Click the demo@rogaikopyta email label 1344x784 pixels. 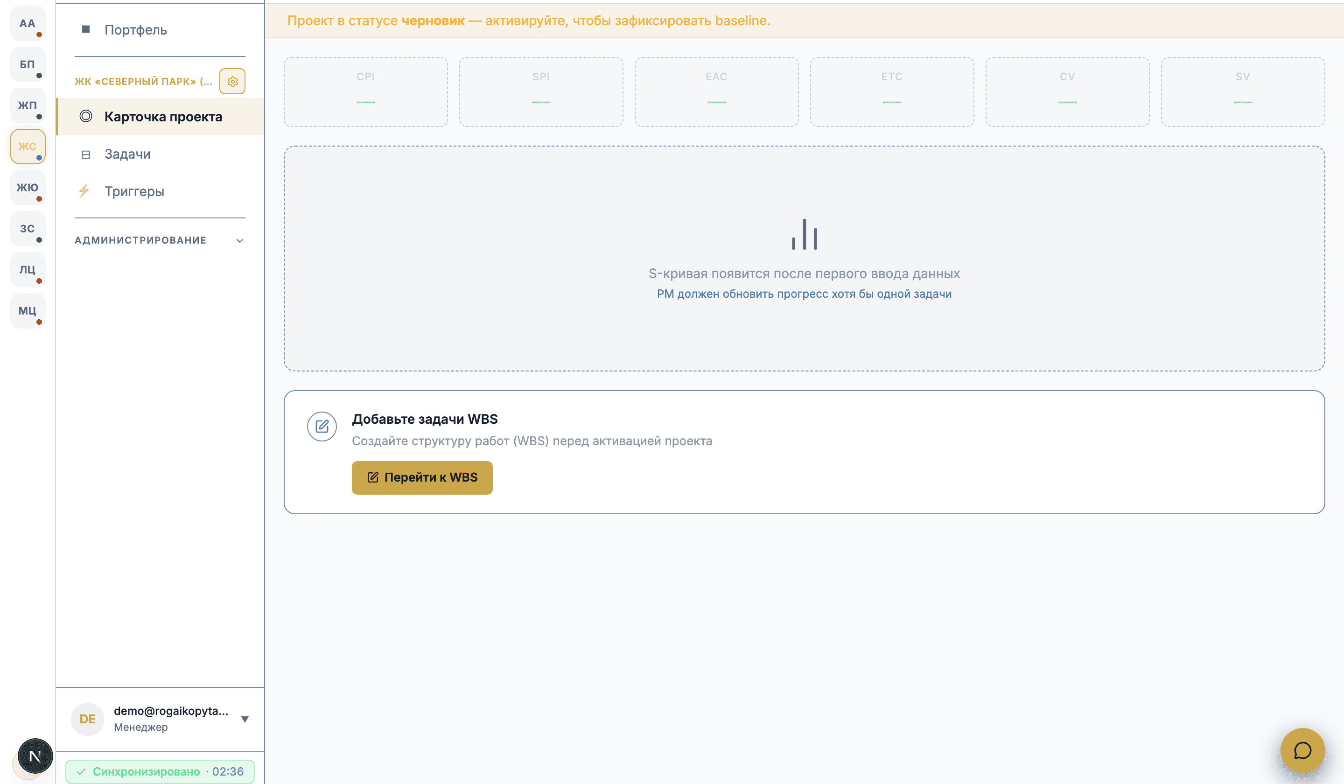pyautogui.click(x=171, y=711)
